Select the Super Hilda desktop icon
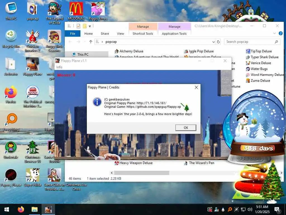Image resolution: width=286 pixels, height=215 pixels. coord(32,178)
